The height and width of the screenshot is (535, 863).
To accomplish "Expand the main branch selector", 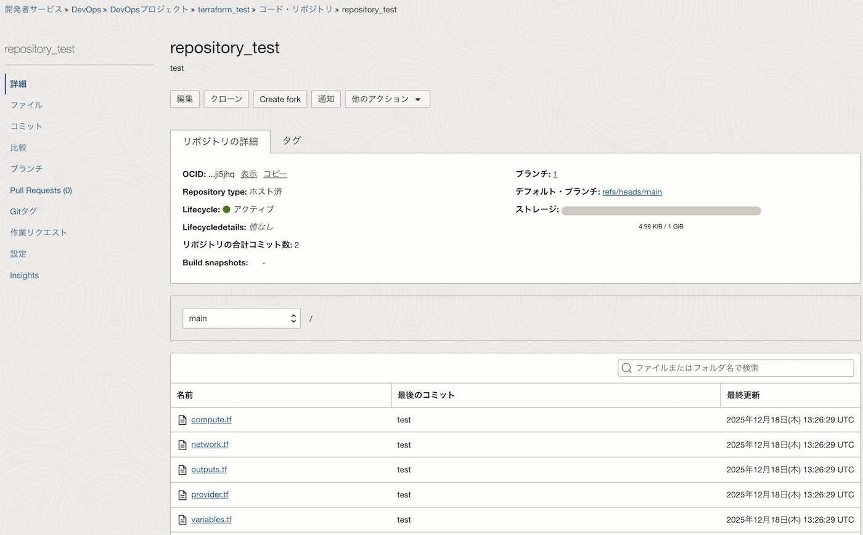I will pos(241,318).
